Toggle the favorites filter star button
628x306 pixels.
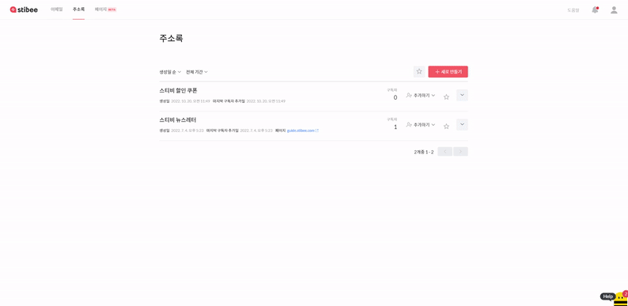tap(419, 72)
